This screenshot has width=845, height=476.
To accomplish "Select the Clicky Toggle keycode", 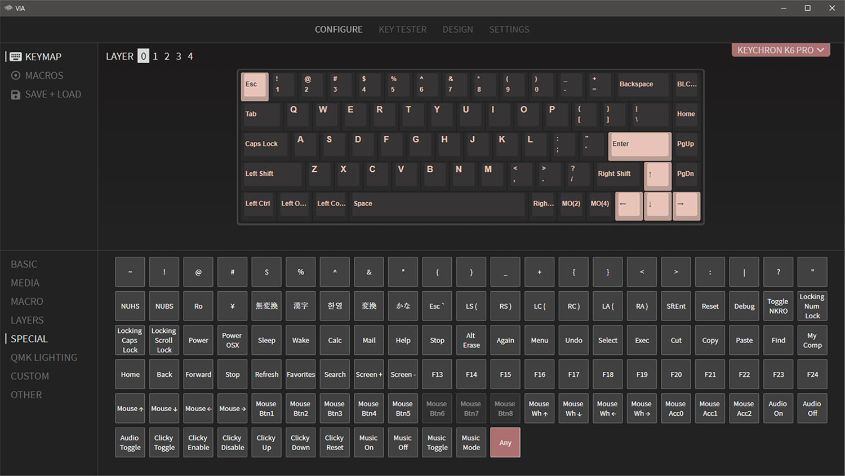I will coord(164,442).
